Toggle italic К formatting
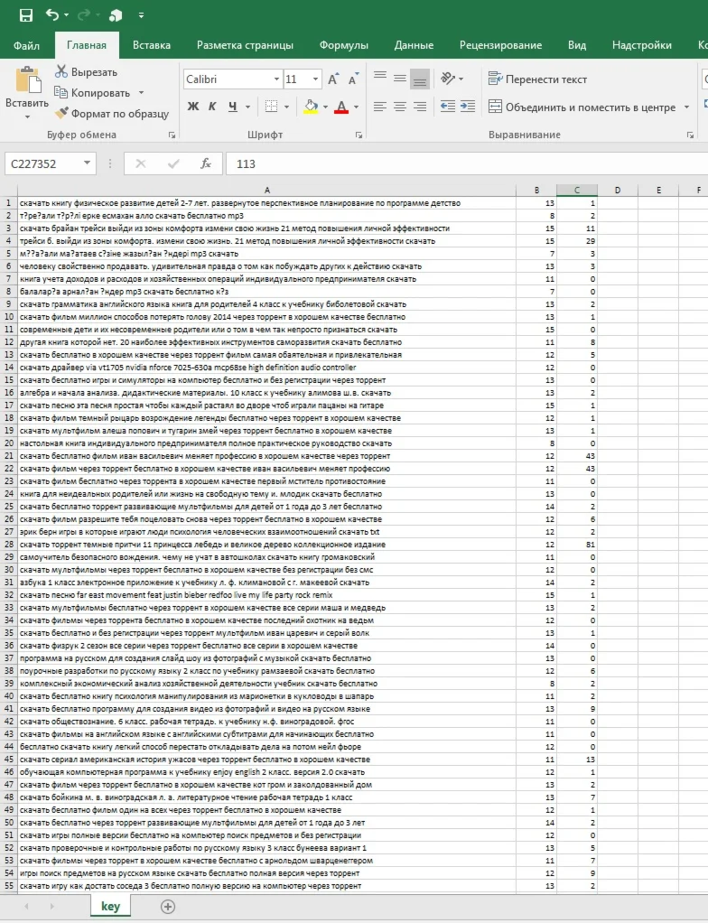708x923 pixels. tap(212, 107)
